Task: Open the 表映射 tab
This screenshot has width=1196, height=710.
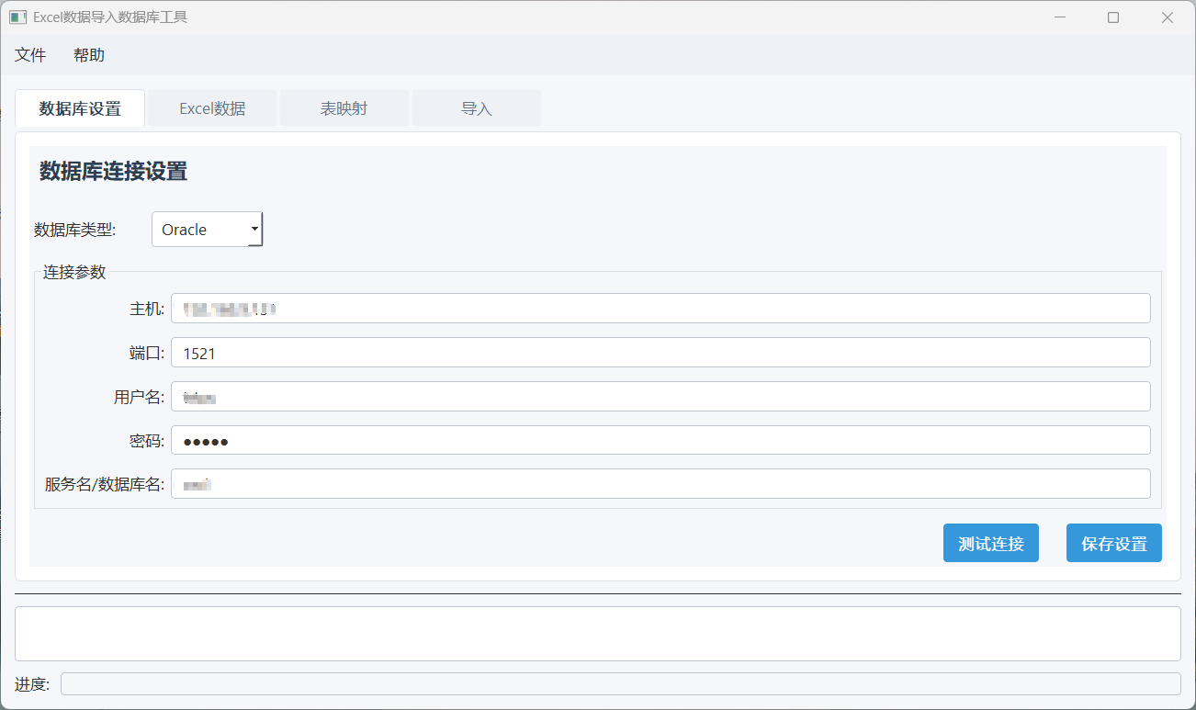Action: tap(344, 108)
